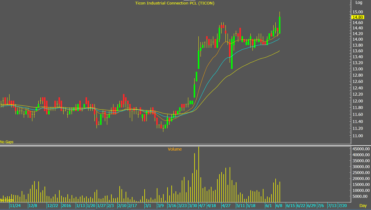
Task: Click the 12/22 date axis label
Action: click(x=53, y=206)
